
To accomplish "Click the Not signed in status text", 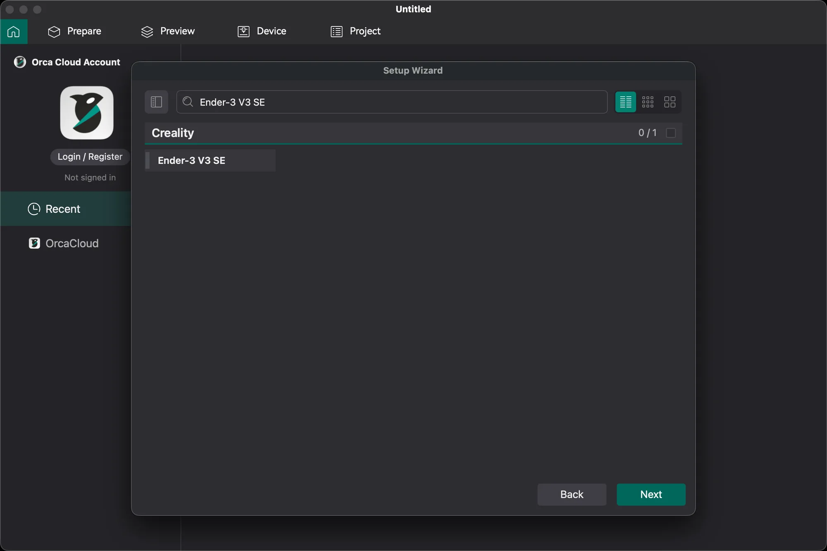I will [x=90, y=177].
